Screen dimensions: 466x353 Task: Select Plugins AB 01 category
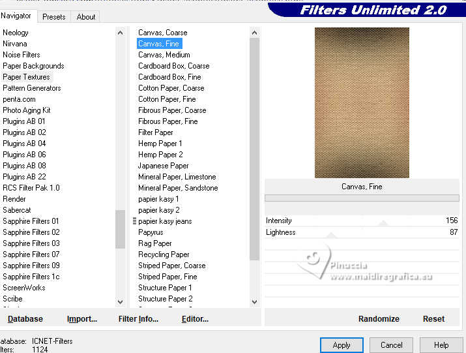[x=23, y=121]
